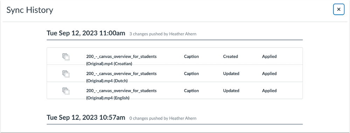
Task: Click the caption icon for English file
Action: (x=66, y=91)
